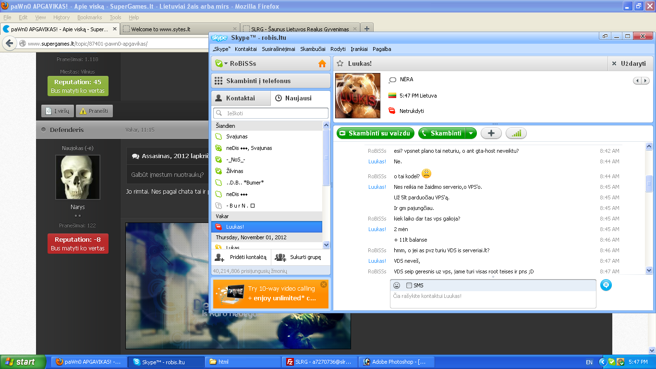Click the contact list scrollbar thumb
Screen dimensions: 656x369
coord(327,158)
